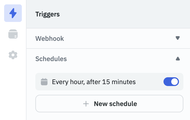The width and height of the screenshot is (190, 120).
Task: Click the Triggers panel heading
Action: (x=47, y=14)
